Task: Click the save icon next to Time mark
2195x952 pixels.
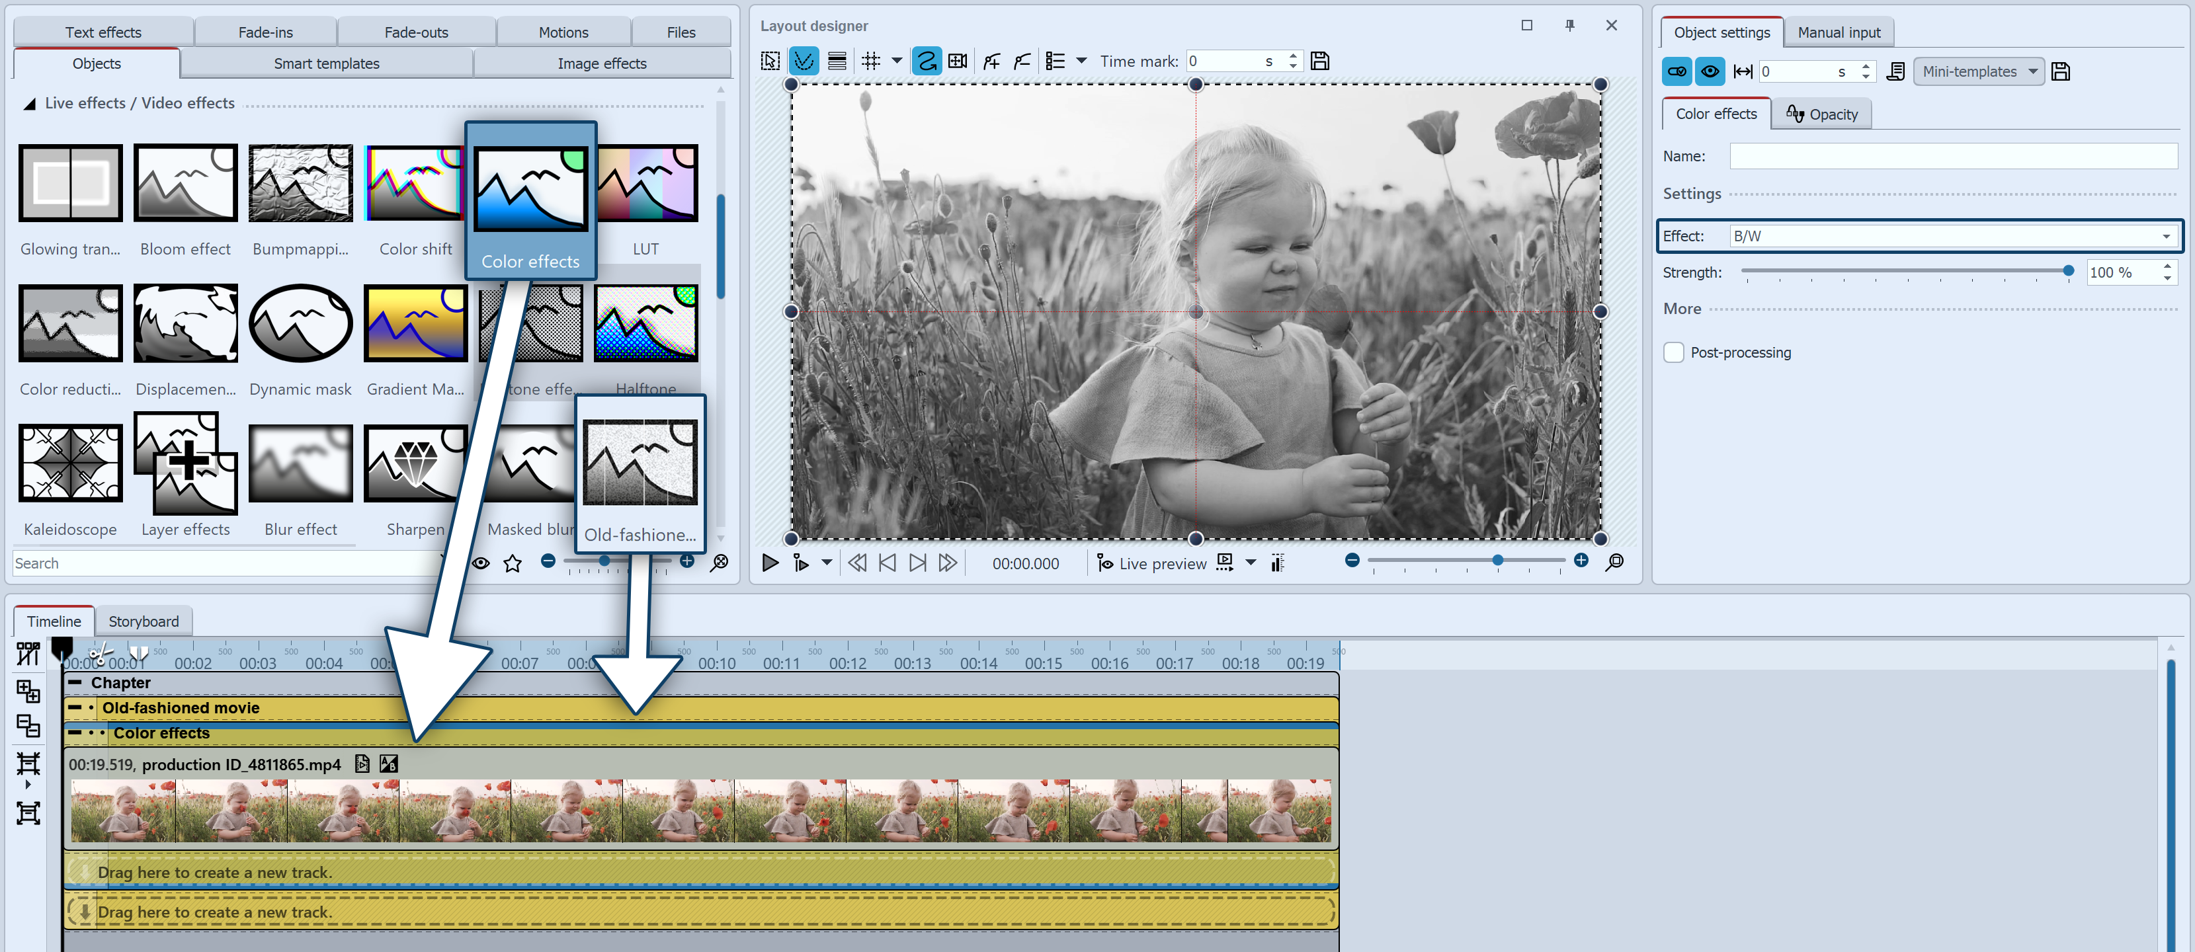Action: click(1320, 61)
